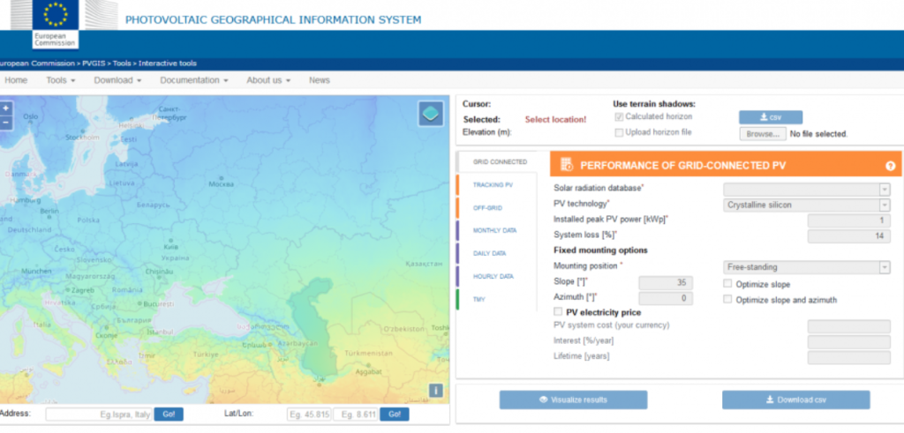Click Go next to Address field

[169, 414]
